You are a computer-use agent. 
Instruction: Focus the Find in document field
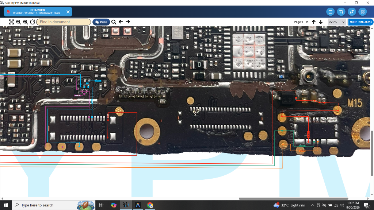(64, 22)
